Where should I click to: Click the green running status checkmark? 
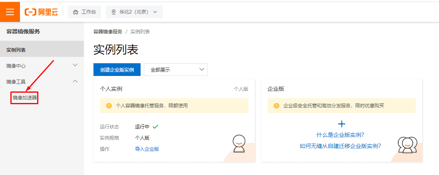pyautogui.click(x=155, y=126)
